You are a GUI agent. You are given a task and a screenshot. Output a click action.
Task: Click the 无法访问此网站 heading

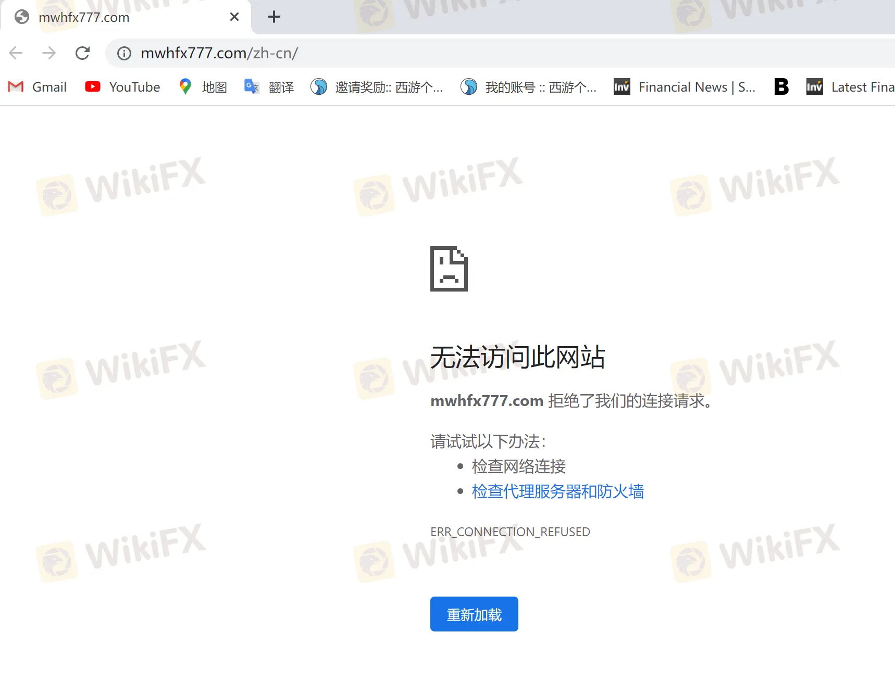(x=518, y=357)
